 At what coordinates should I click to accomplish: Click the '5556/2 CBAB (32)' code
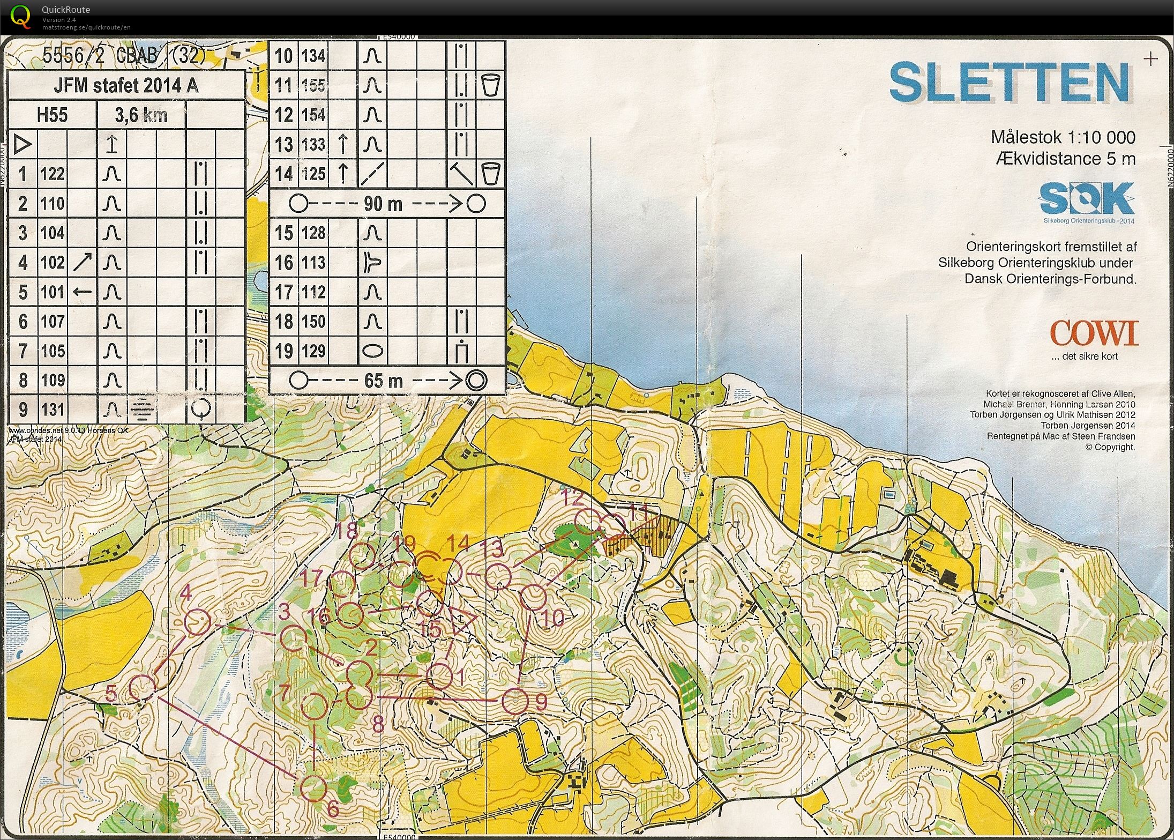coord(124,56)
